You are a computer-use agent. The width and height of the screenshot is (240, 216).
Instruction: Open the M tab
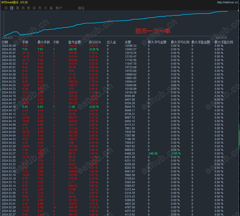pos(45,8)
